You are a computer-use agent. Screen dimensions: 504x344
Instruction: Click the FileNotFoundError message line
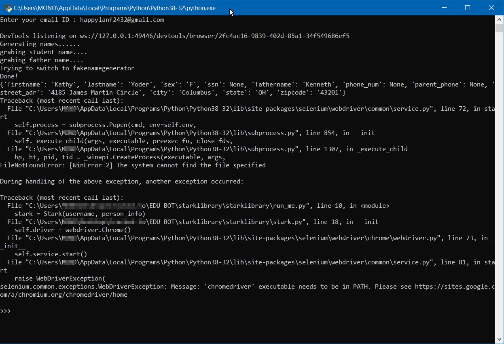133,165
